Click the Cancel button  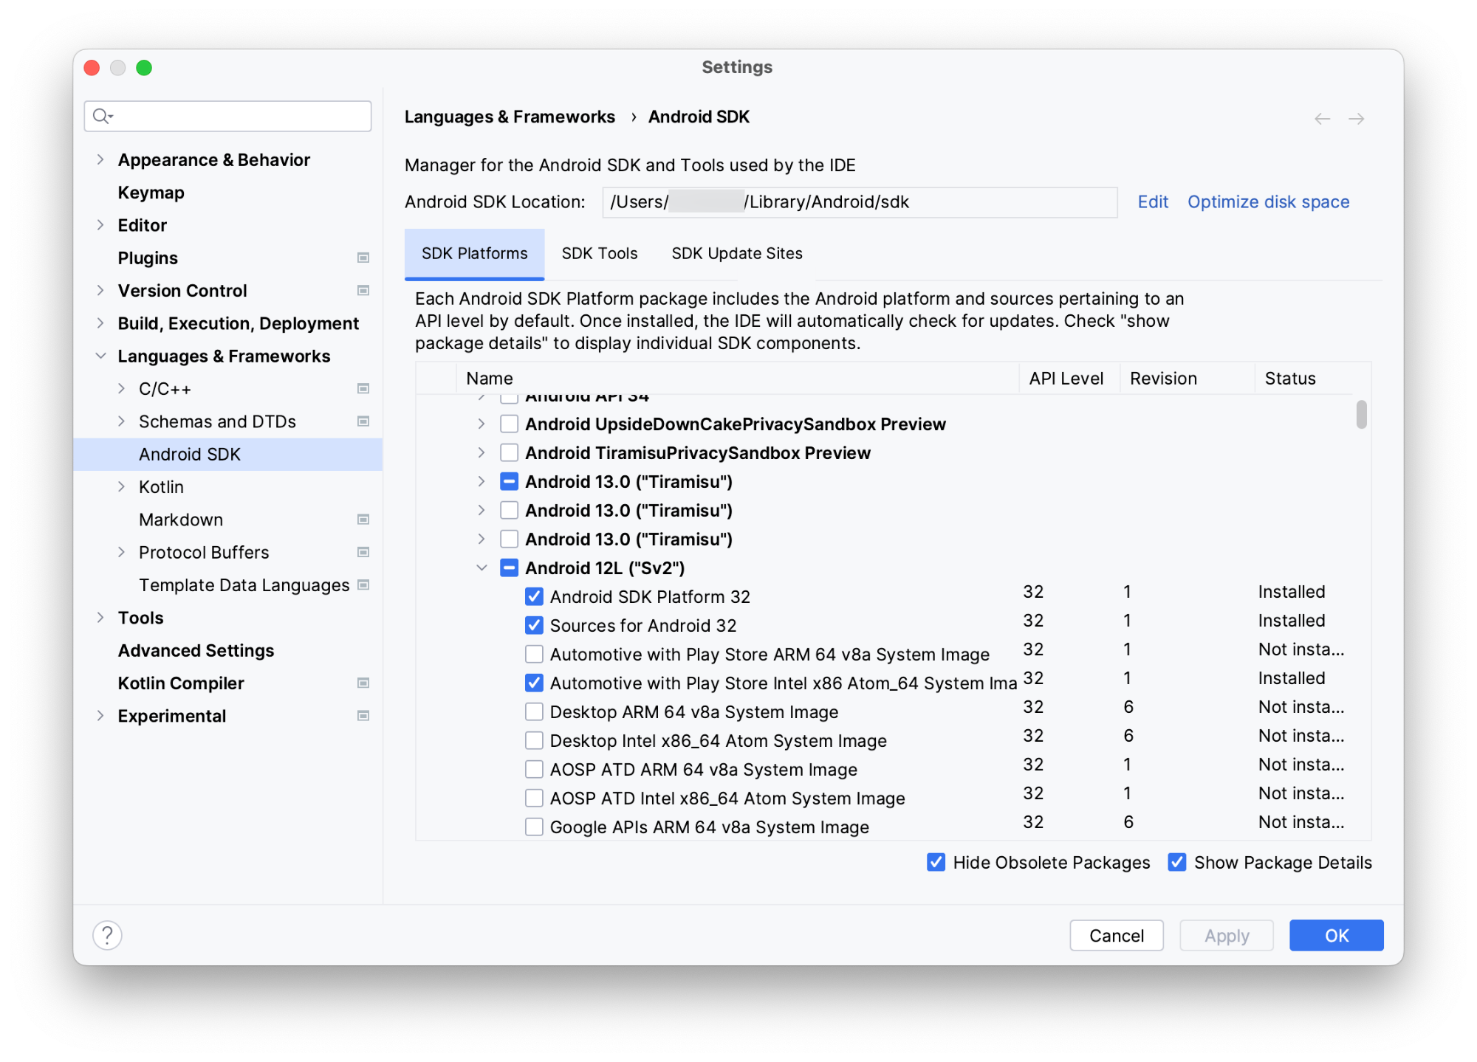[1118, 935]
